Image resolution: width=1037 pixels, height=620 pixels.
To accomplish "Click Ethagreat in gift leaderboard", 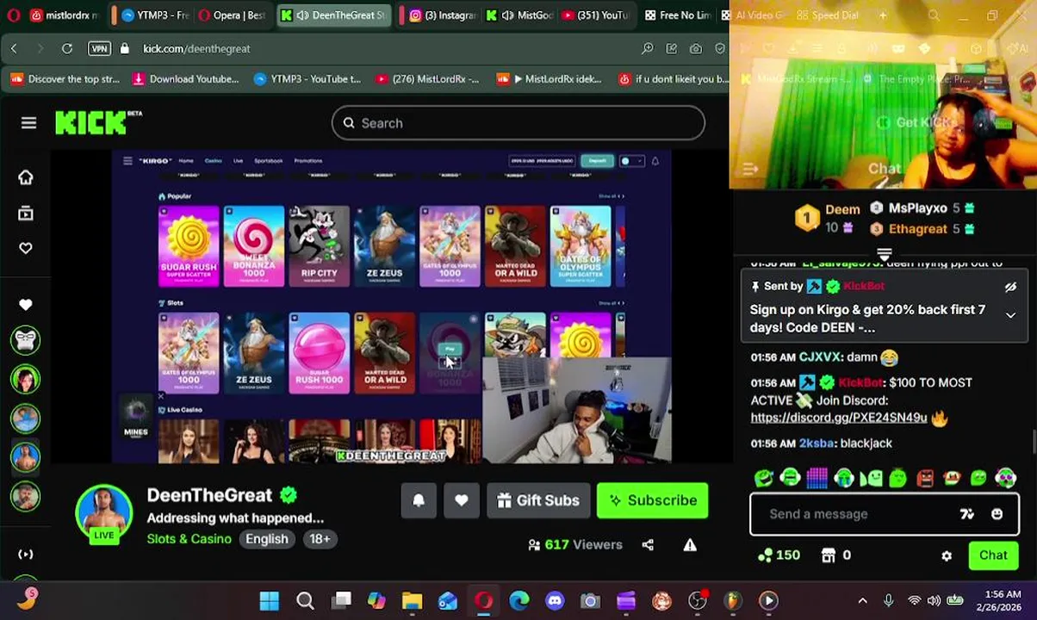I will 918,229.
